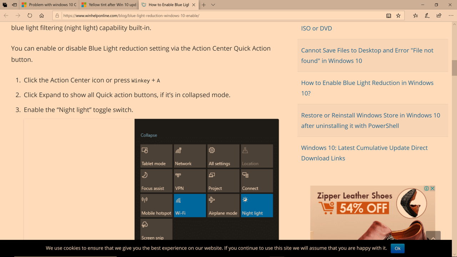This screenshot has width=457, height=257.
Task: Click the vertical scrollbar thumb
Action: click(454, 68)
